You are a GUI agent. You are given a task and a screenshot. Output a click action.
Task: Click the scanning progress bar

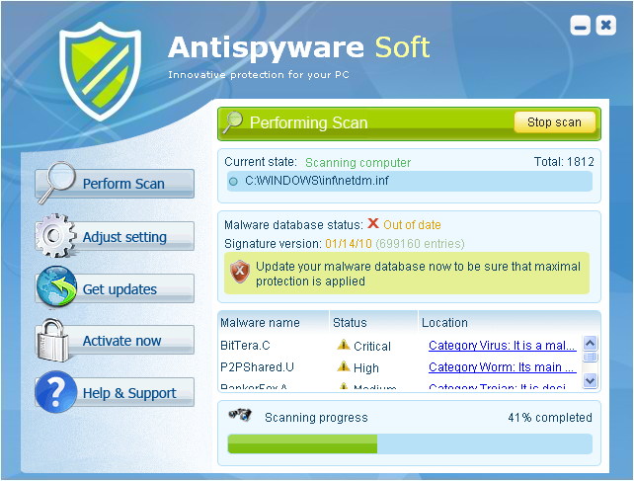410,443
